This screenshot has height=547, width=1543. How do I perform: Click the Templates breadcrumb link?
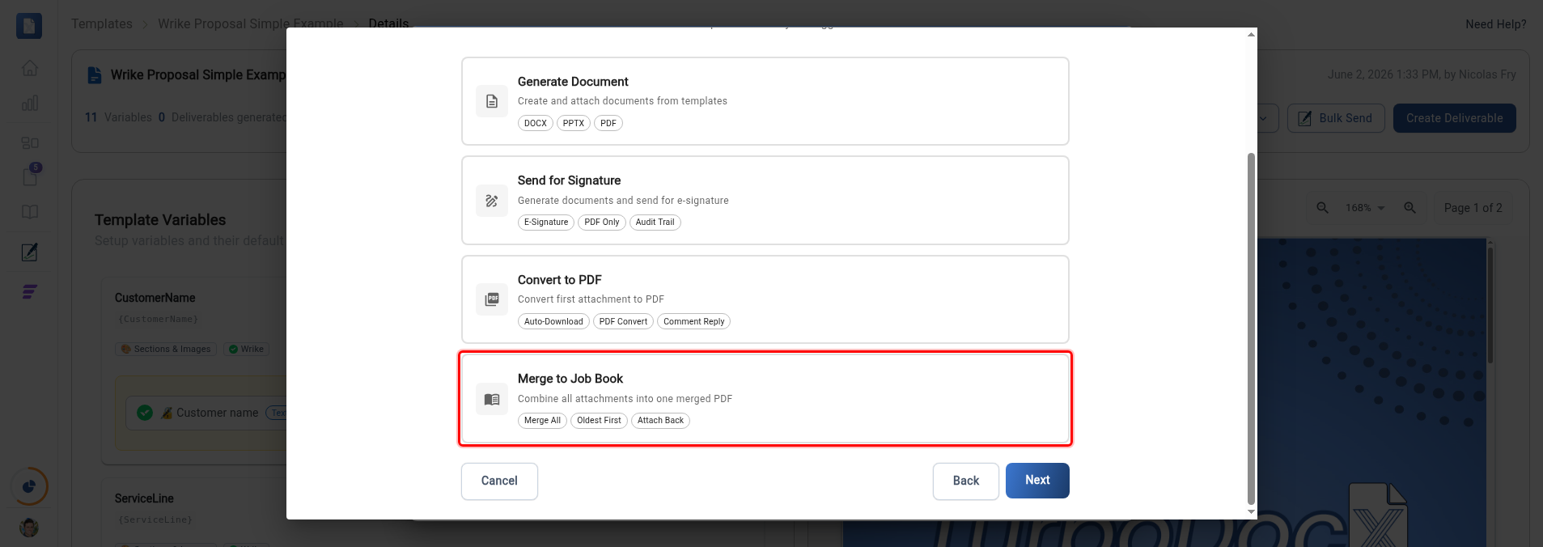(x=101, y=24)
